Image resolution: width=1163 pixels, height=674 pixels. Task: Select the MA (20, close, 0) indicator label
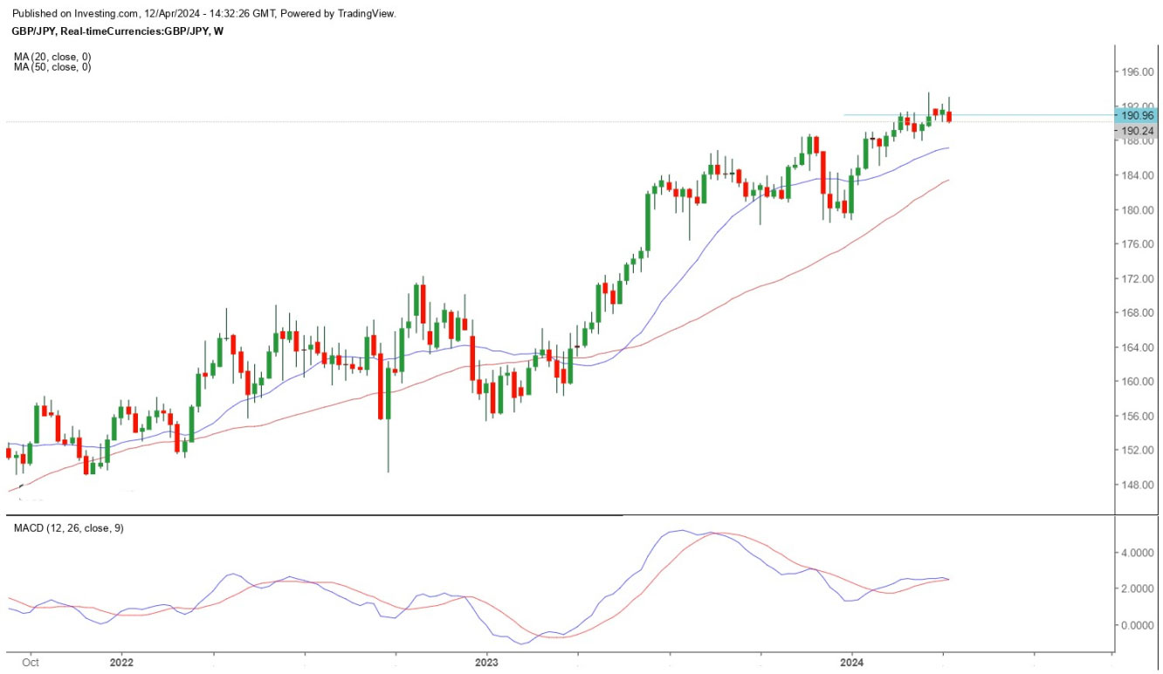coord(52,57)
